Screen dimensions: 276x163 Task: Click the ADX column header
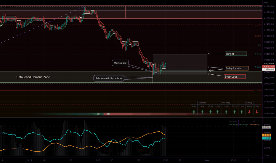254,121
